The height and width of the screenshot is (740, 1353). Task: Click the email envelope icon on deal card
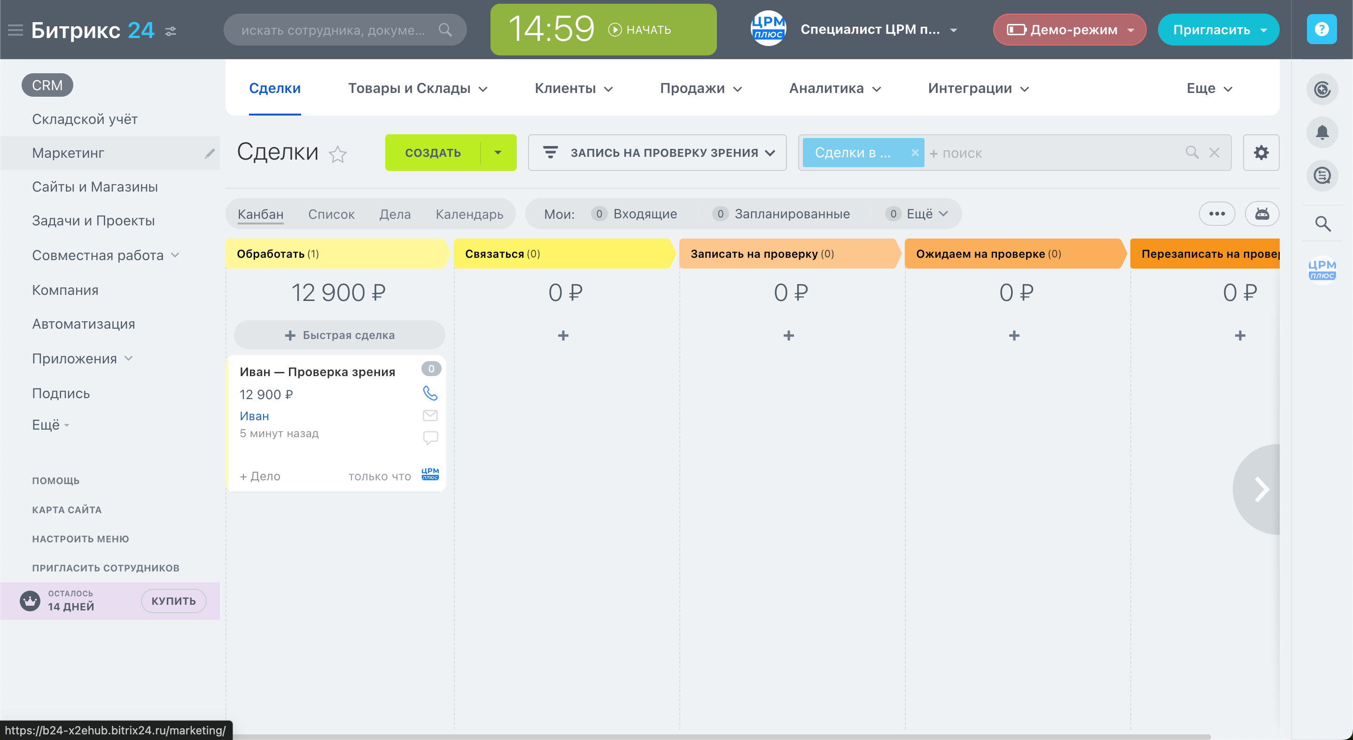coord(430,416)
